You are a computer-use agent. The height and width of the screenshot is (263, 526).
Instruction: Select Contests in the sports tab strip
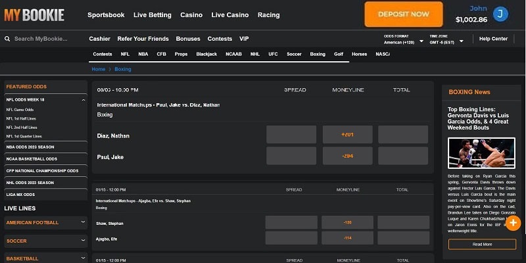[x=103, y=55]
